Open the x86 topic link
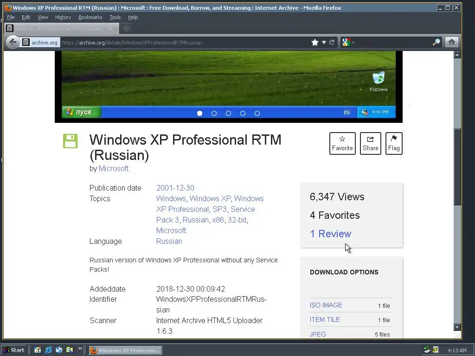Viewport: 475px width, 356px height. [x=218, y=220]
